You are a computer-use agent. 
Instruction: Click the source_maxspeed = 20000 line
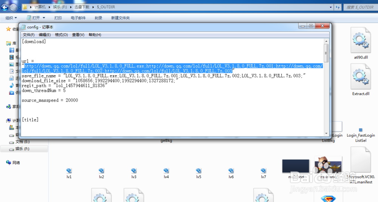50,100
